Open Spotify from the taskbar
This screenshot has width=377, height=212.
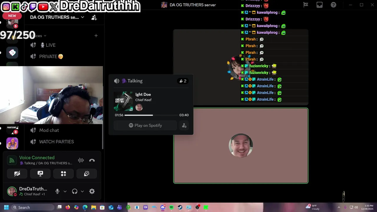pyautogui.click(x=171, y=208)
